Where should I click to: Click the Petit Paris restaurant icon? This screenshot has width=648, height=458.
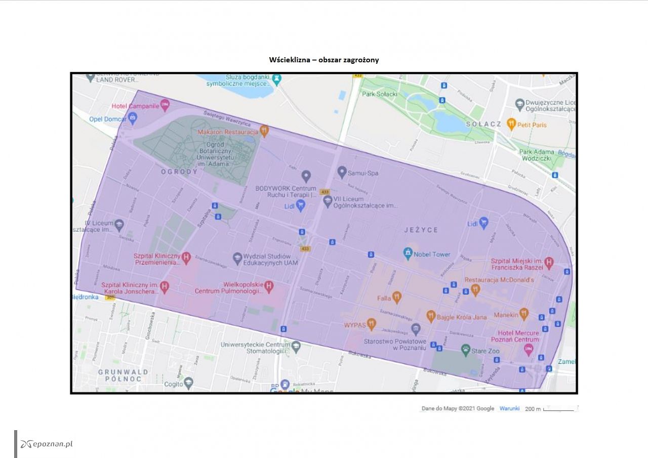coord(511,124)
